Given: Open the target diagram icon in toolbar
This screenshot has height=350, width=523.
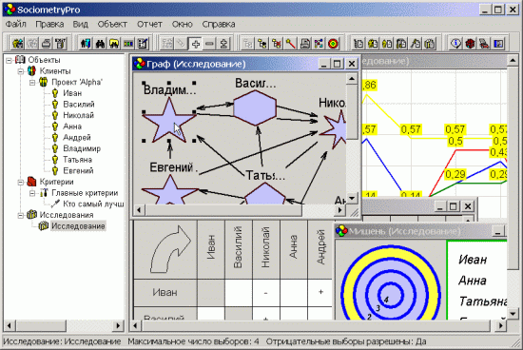Looking at the screenshot, I should [x=333, y=44].
